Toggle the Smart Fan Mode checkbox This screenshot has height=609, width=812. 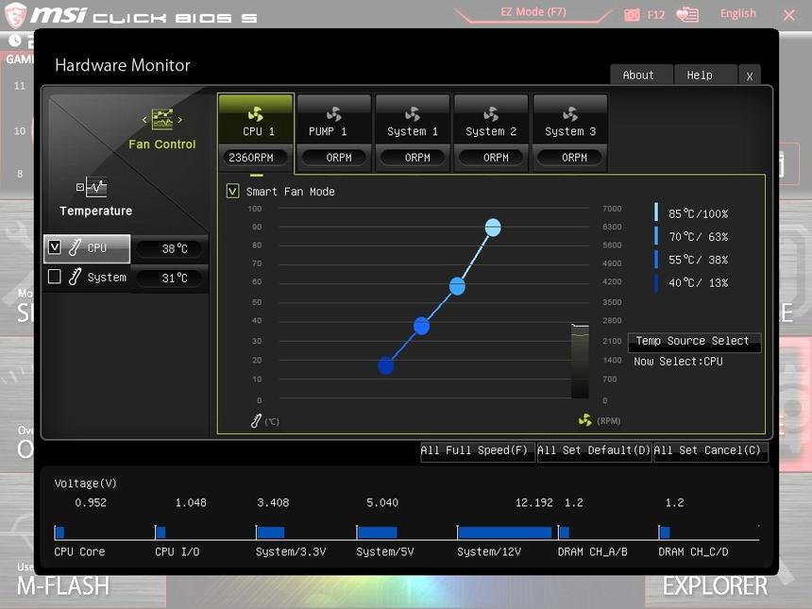[x=232, y=191]
